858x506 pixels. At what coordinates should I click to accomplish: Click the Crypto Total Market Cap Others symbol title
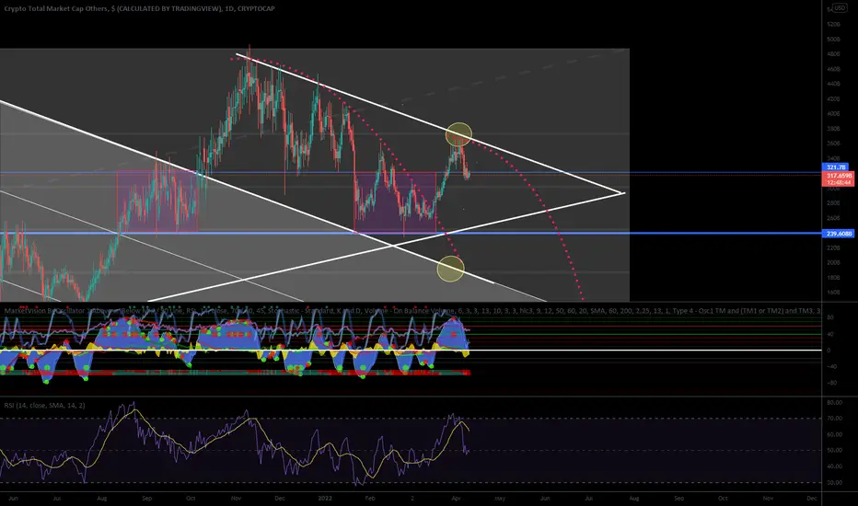point(56,8)
